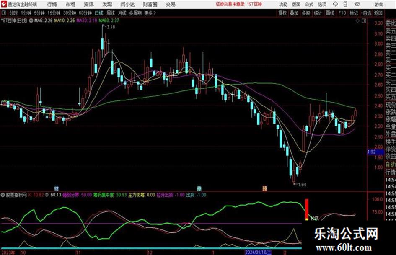The image size is (396, 255).
Task: Click the diamond icon above price axis
Action: pyautogui.click(x=357, y=21)
